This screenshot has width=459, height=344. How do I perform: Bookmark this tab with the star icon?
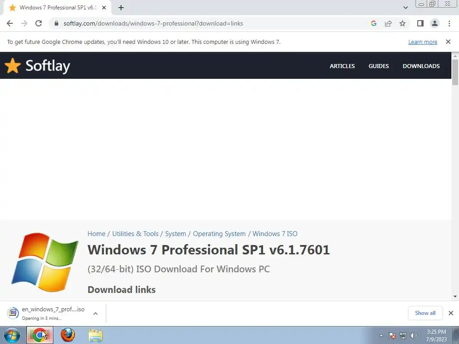pyautogui.click(x=403, y=23)
